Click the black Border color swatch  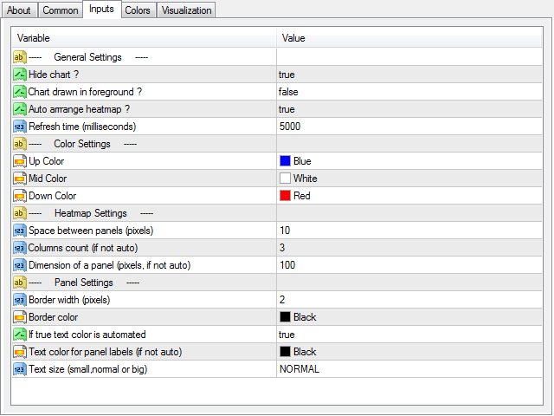click(285, 317)
